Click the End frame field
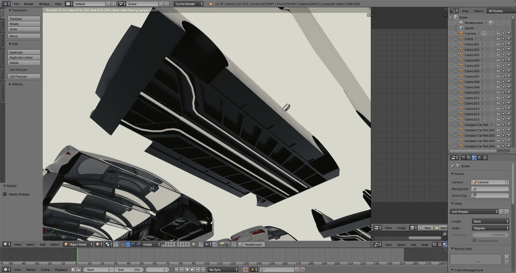The width and height of the screenshot is (516, 273). 129,270
